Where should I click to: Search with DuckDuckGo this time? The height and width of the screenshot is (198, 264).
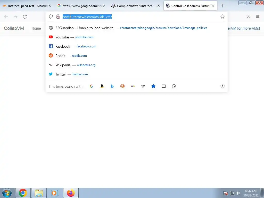[122, 86]
